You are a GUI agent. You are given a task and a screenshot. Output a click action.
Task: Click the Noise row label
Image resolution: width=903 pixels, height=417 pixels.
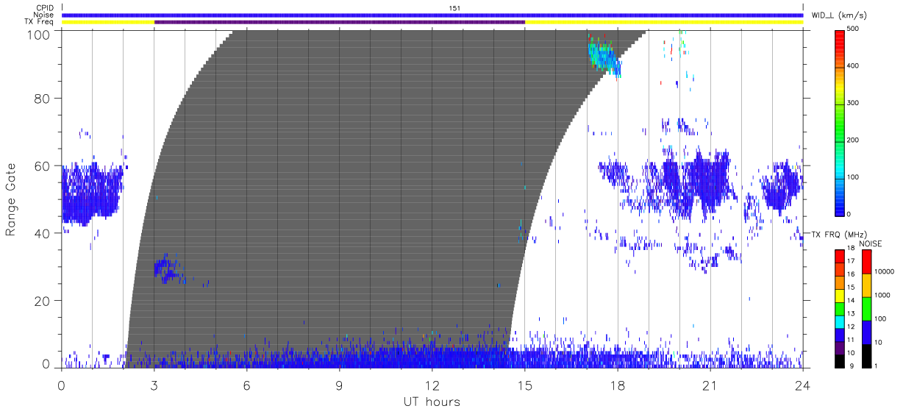pyautogui.click(x=43, y=15)
